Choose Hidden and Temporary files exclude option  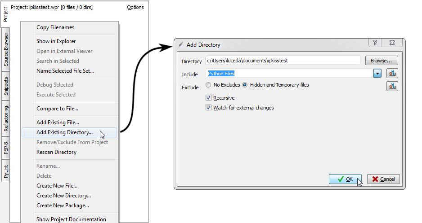click(x=245, y=85)
